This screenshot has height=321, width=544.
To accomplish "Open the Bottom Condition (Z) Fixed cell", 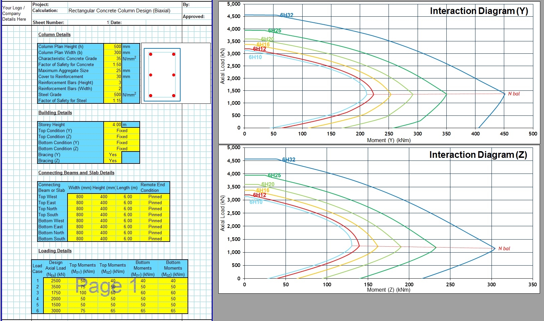I will coord(122,149).
